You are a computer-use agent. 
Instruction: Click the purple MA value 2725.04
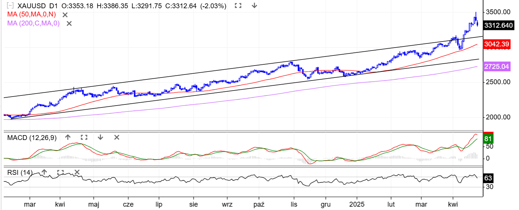(497, 67)
